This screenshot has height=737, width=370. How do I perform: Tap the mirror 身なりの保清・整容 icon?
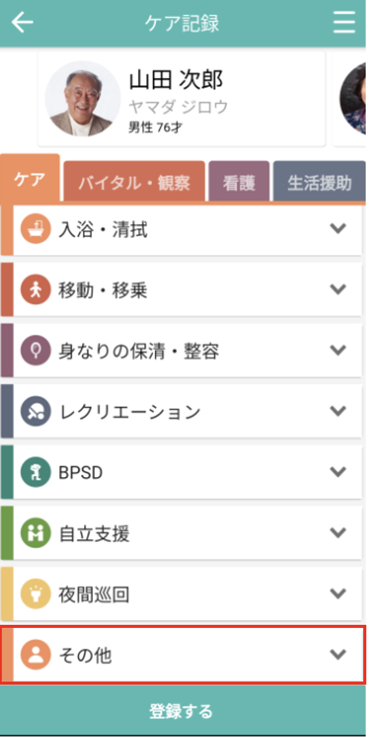pyautogui.click(x=35, y=351)
